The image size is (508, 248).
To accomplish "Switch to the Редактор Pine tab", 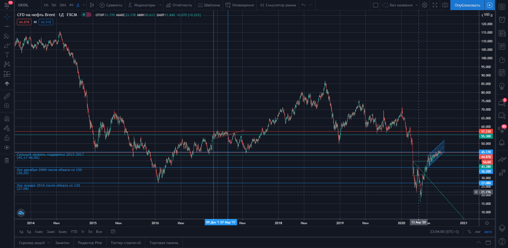I will tap(90, 243).
